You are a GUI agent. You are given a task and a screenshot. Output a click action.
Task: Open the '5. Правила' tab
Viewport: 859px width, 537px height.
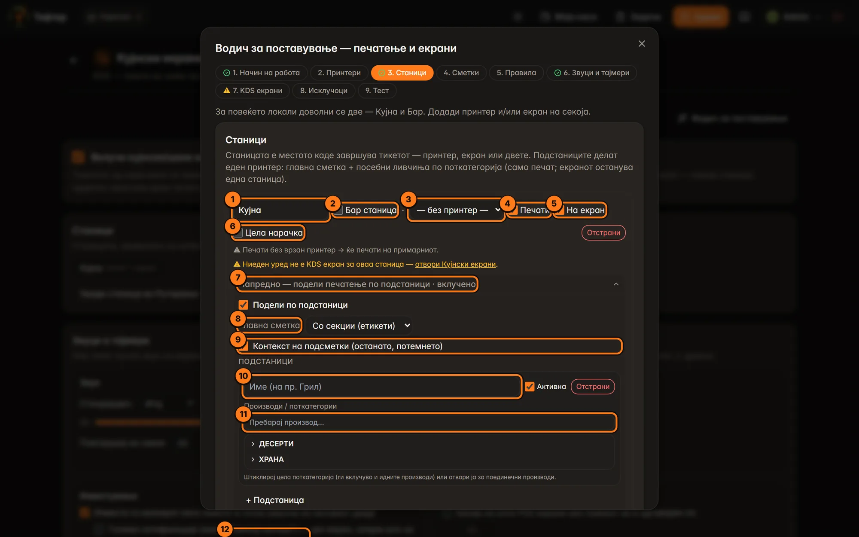pyautogui.click(x=516, y=73)
